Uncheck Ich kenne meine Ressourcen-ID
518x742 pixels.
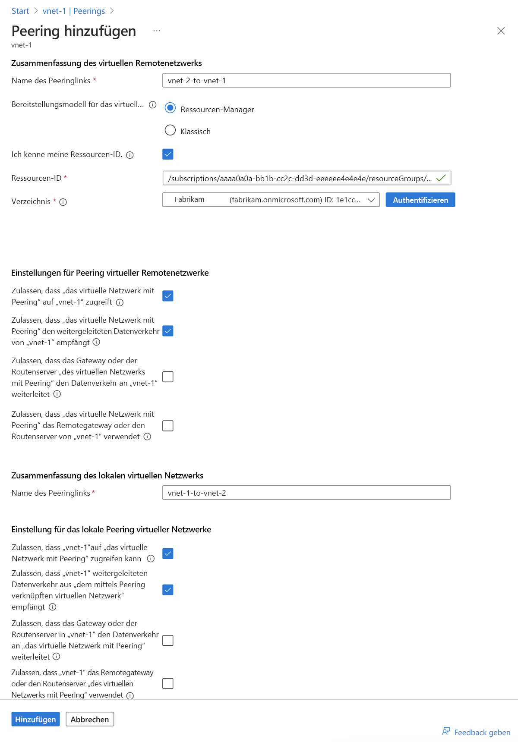[168, 154]
